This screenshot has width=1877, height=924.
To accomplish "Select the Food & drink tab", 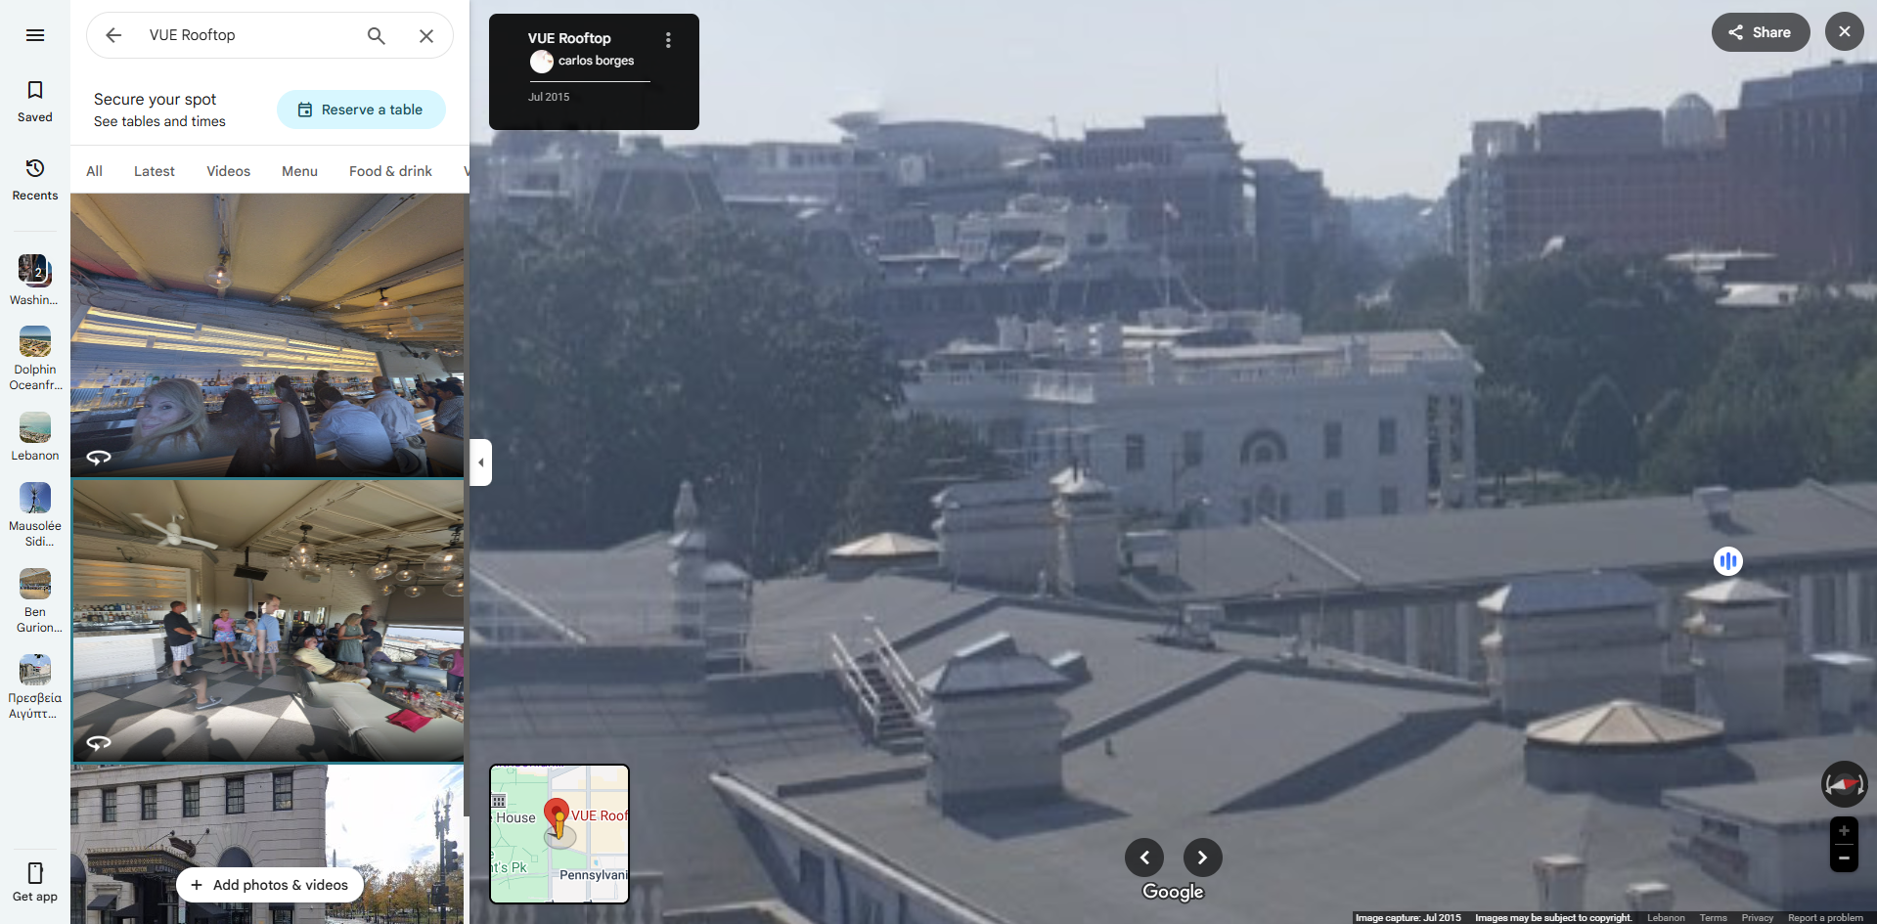I will point(390,171).
